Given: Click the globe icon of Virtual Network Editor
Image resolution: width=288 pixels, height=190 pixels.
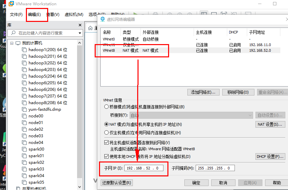Looking at the screenshot, I should pyautogui.click(x=103, y=19).
